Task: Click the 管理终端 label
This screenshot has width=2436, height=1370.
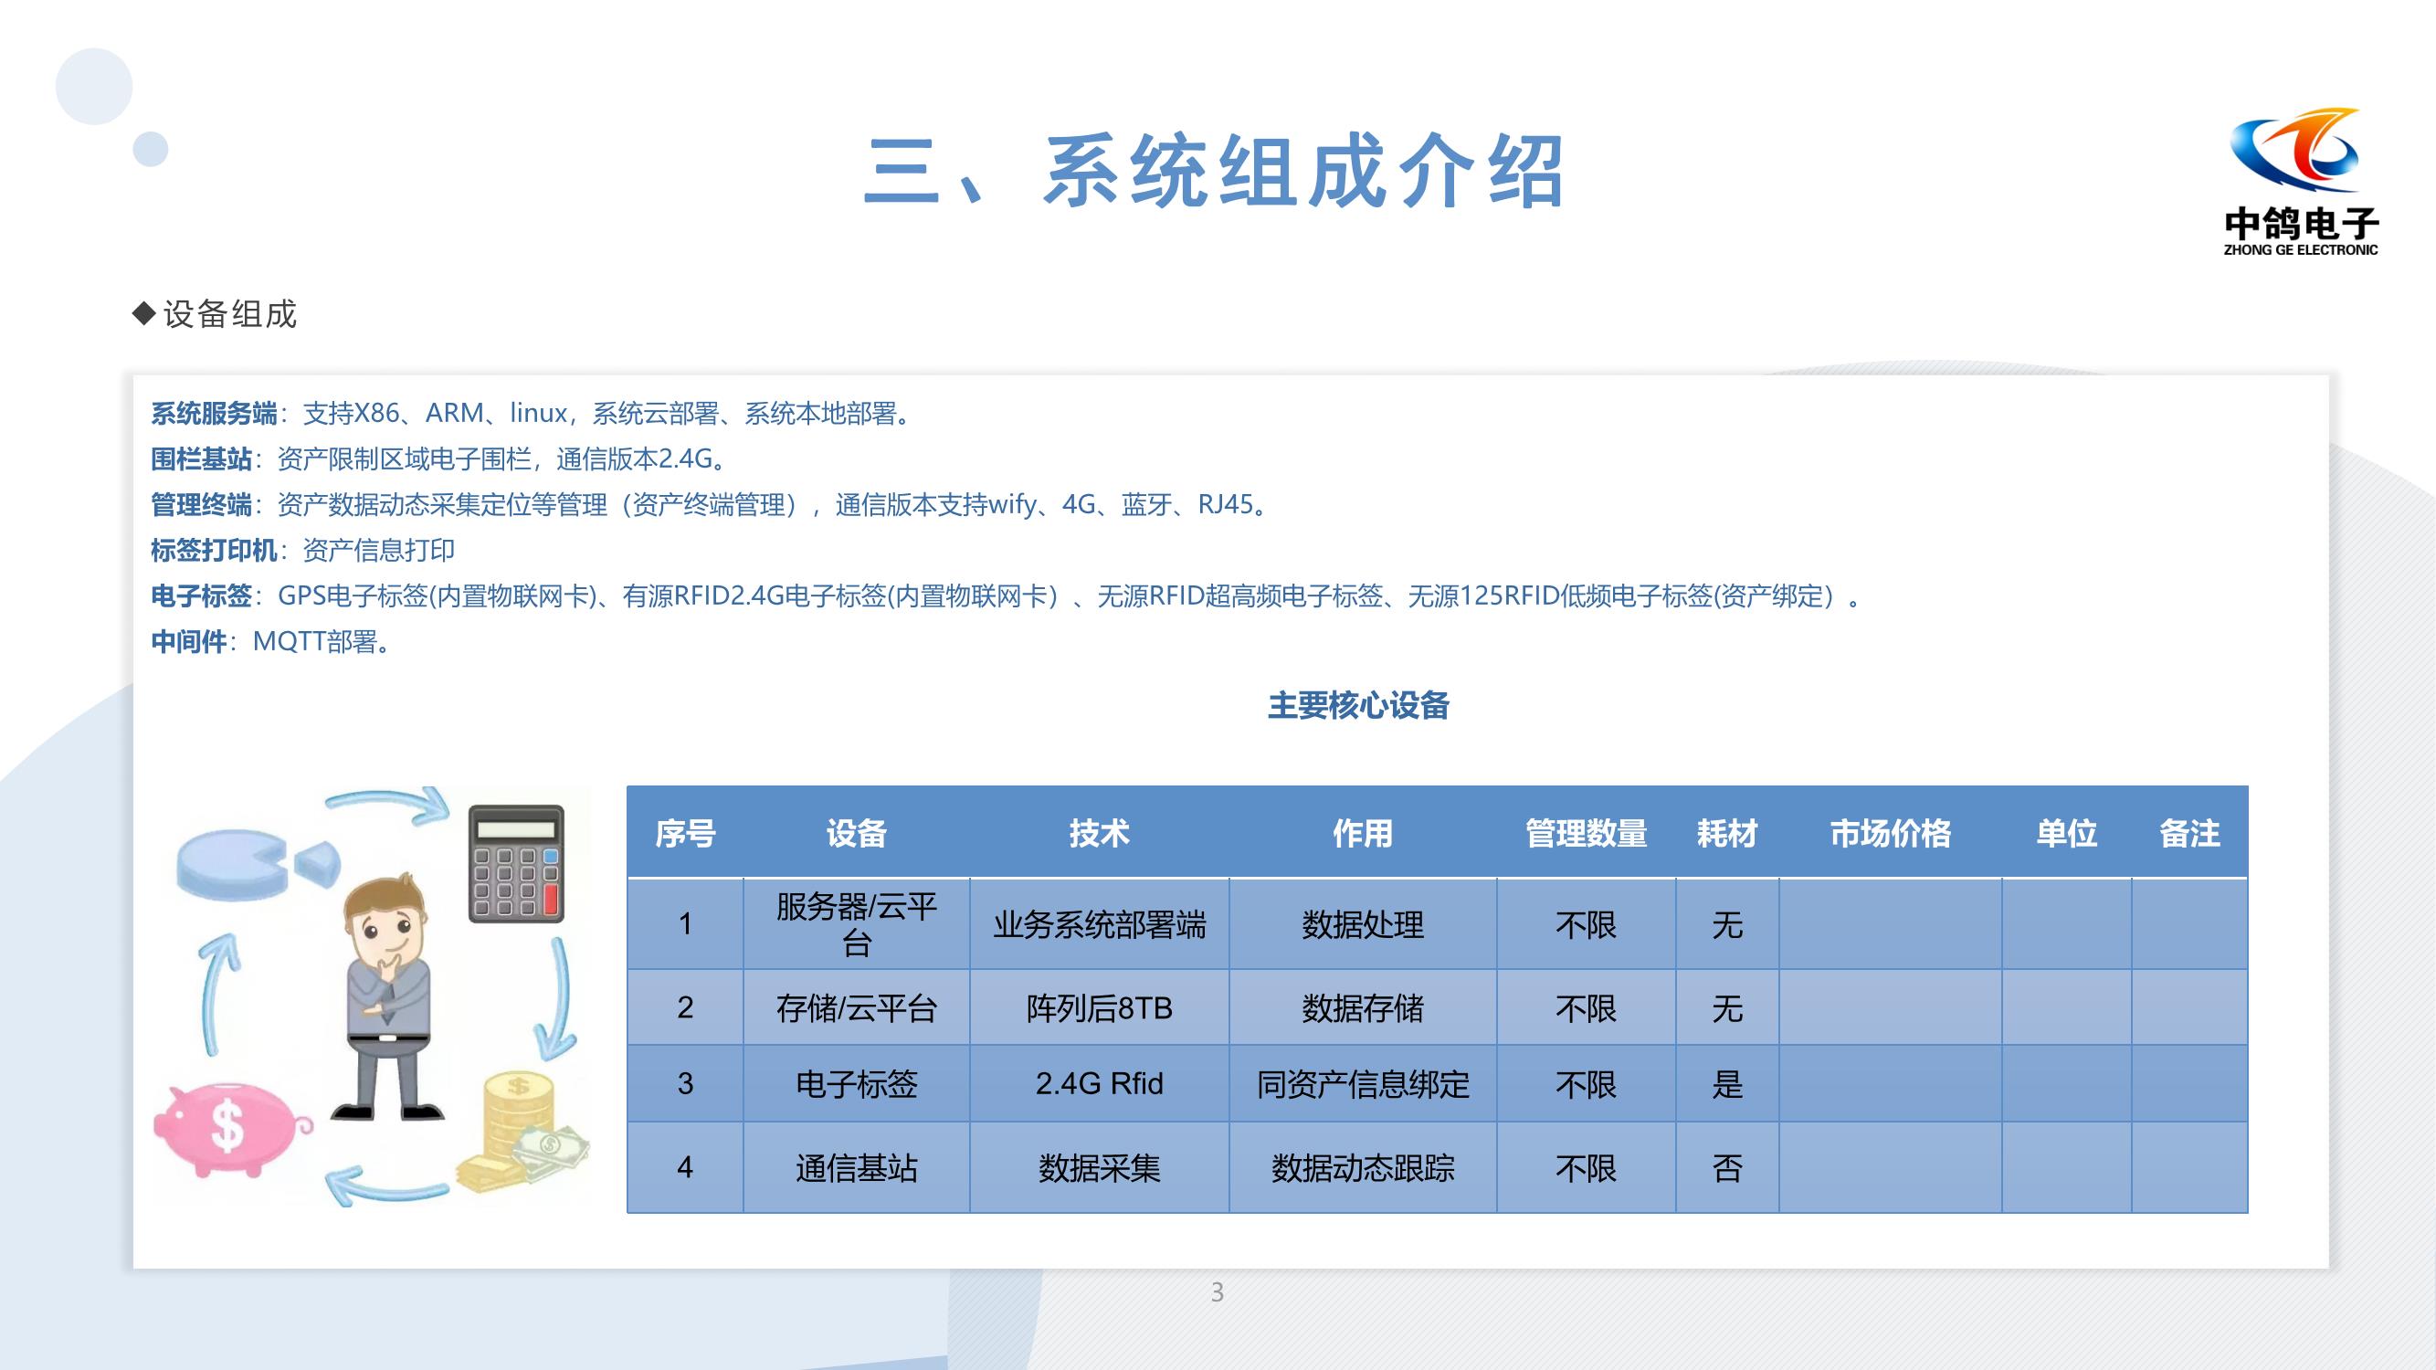Action: (202, 504)
